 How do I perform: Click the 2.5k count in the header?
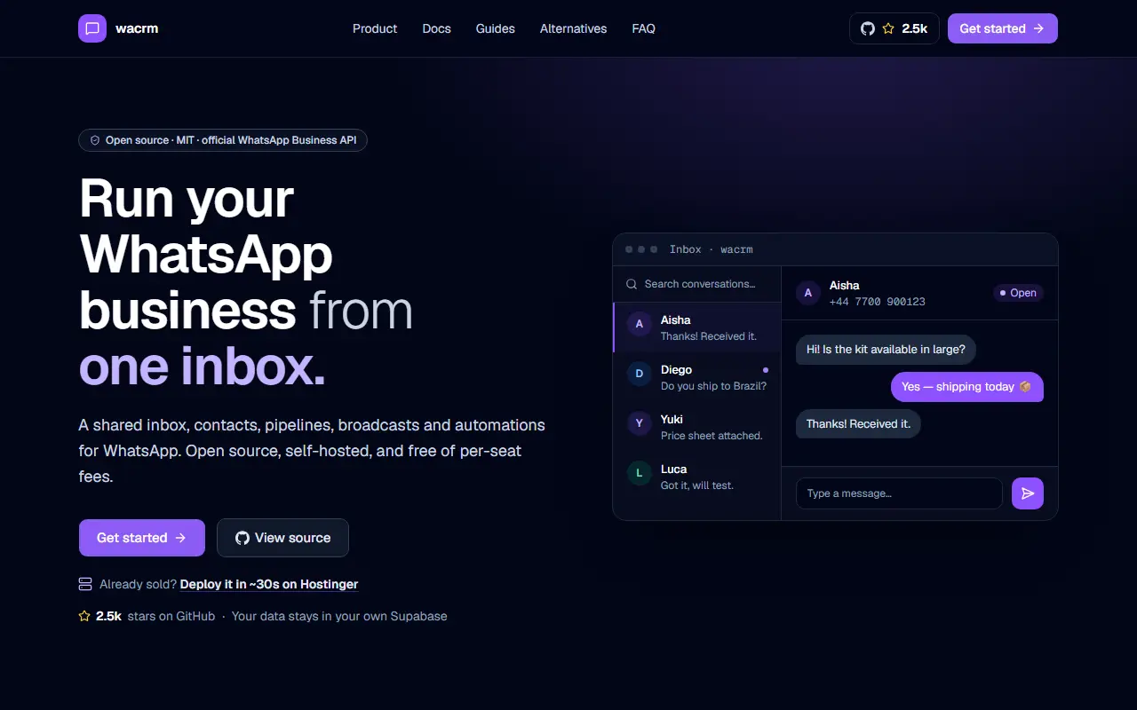coord(915,28)
